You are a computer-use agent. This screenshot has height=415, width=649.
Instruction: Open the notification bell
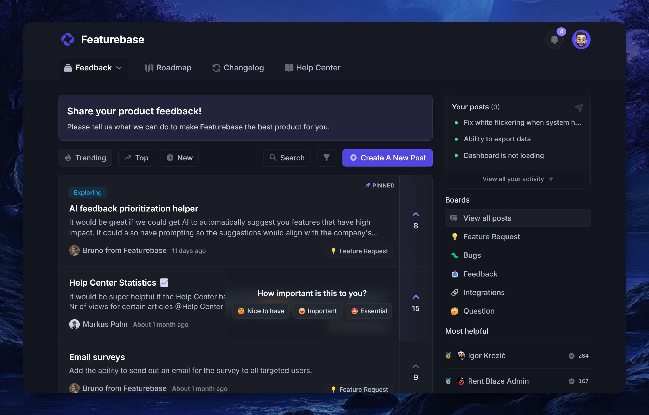554,39
